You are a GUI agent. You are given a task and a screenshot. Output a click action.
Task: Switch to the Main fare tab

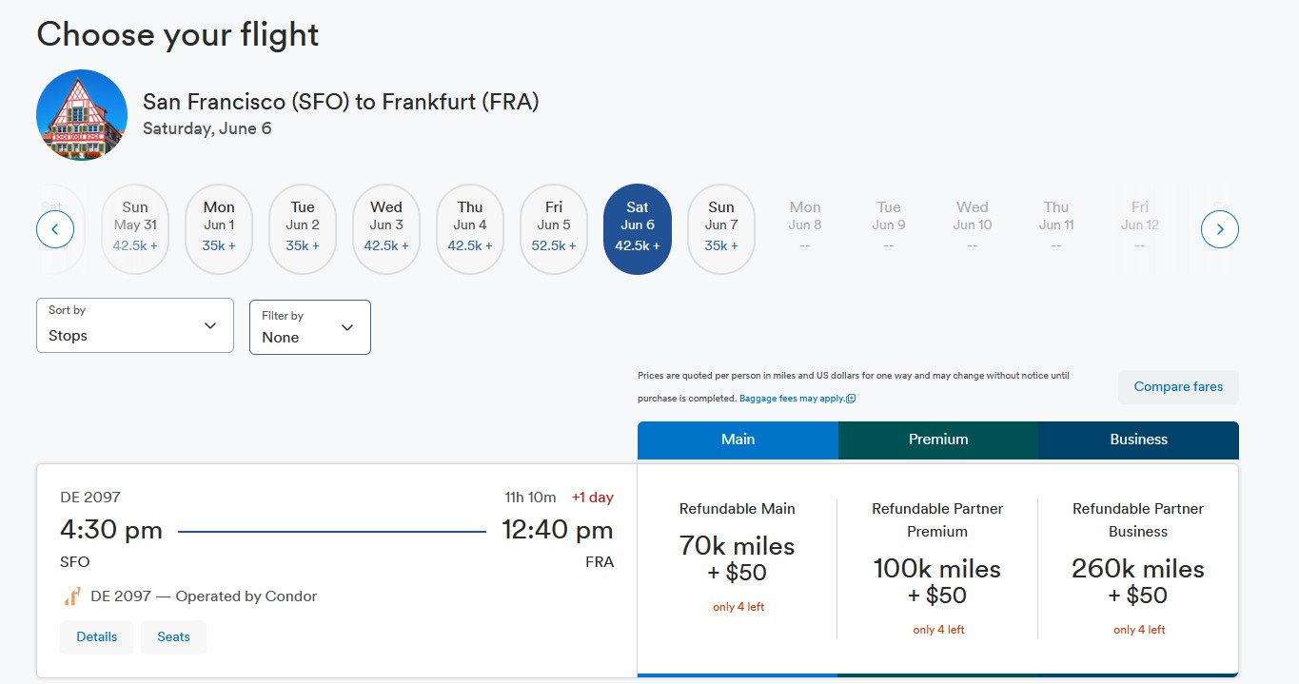738,440
